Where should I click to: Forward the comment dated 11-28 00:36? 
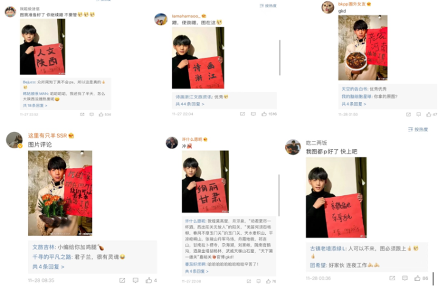pos(392,278)
